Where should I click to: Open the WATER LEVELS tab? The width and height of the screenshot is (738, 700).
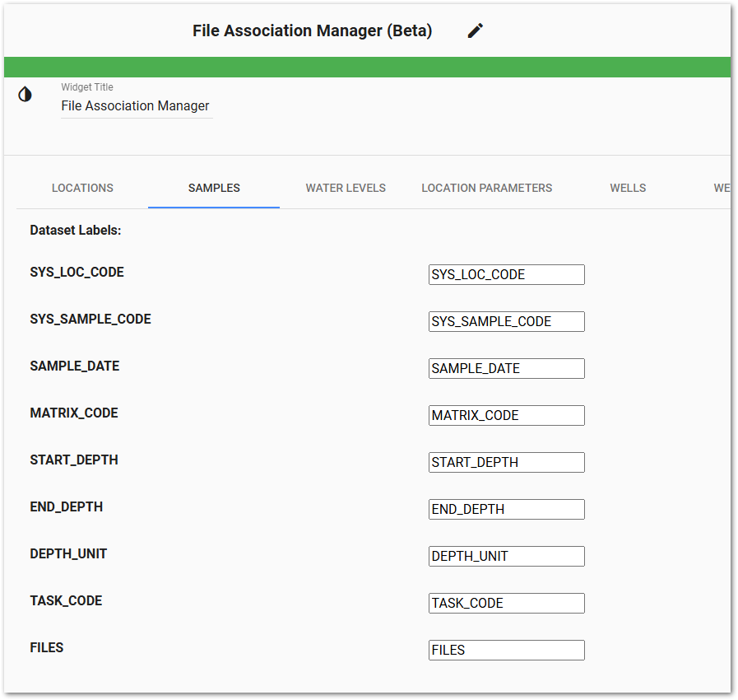(346, 188)
